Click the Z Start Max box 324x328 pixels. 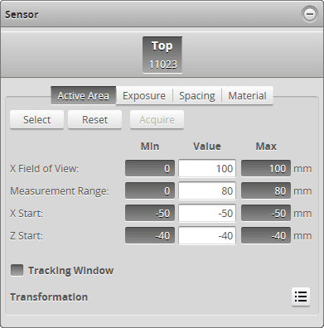(x=266, y=235)
